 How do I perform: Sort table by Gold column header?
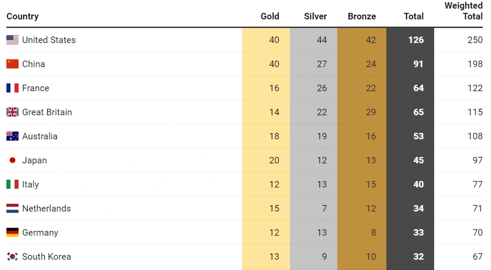[270, 16]
